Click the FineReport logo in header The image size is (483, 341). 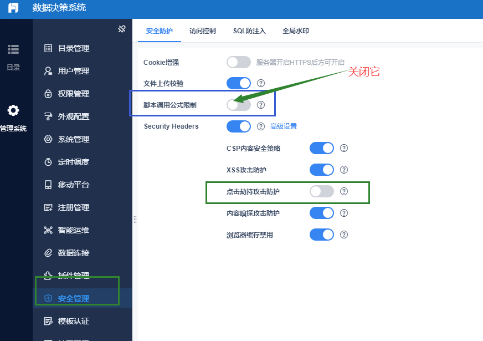(x=13, y=8)
